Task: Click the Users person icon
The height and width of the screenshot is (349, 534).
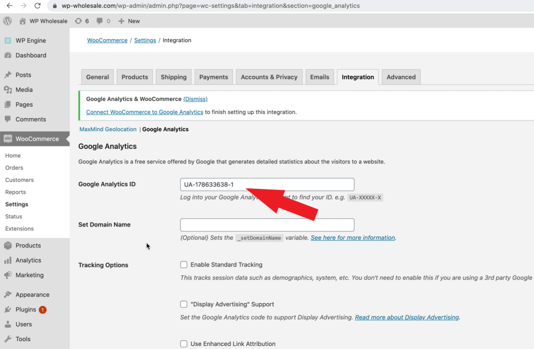Action: pyautogui.click(x=8, y=324)
